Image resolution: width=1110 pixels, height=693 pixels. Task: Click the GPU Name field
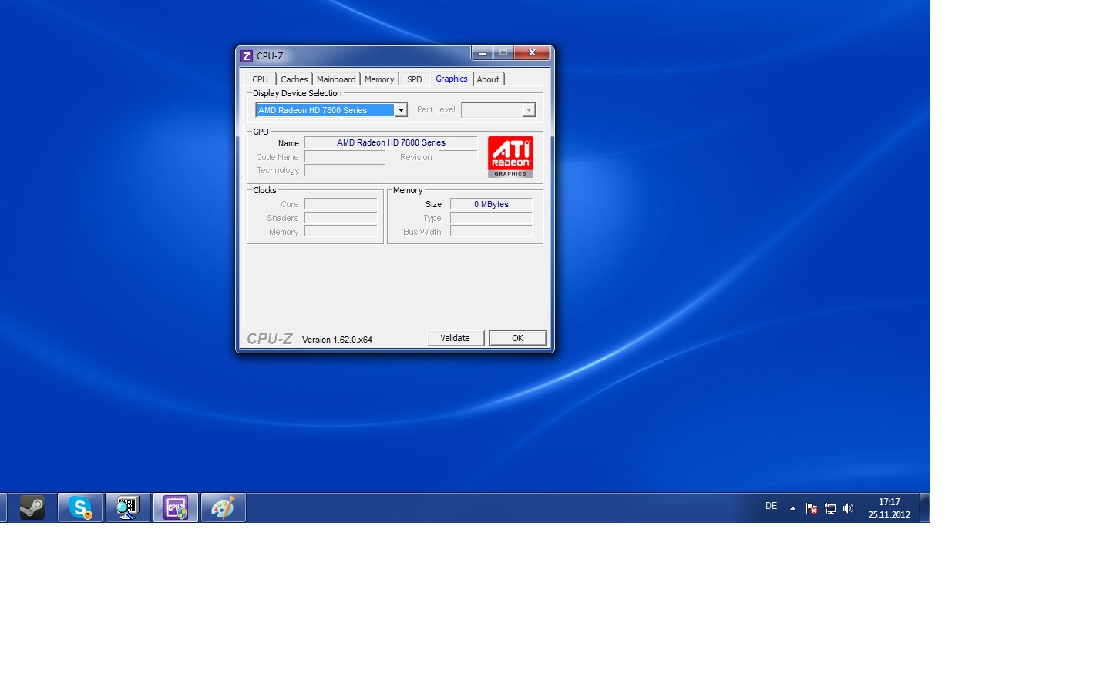tap(391, 142)
